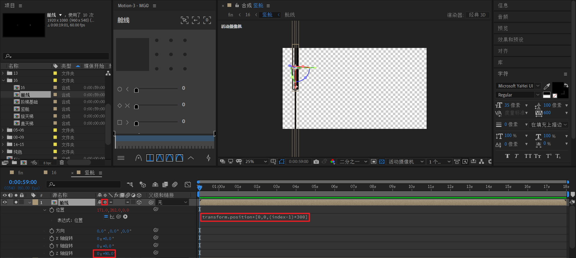The width and height of the screenshot is (576, 258).
Task: Pick a color with the eyedropper
Action: [547, 86]
